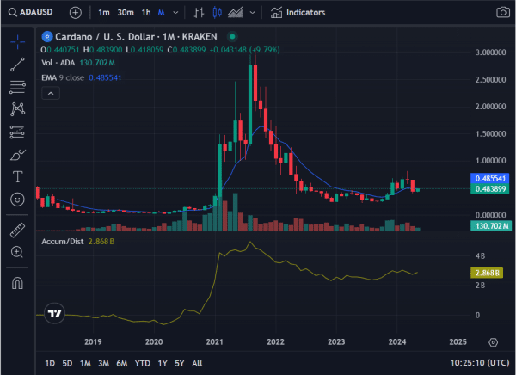Set range to 3M
Viewport: 516px width, 375px height.
[x=104, y=363]
